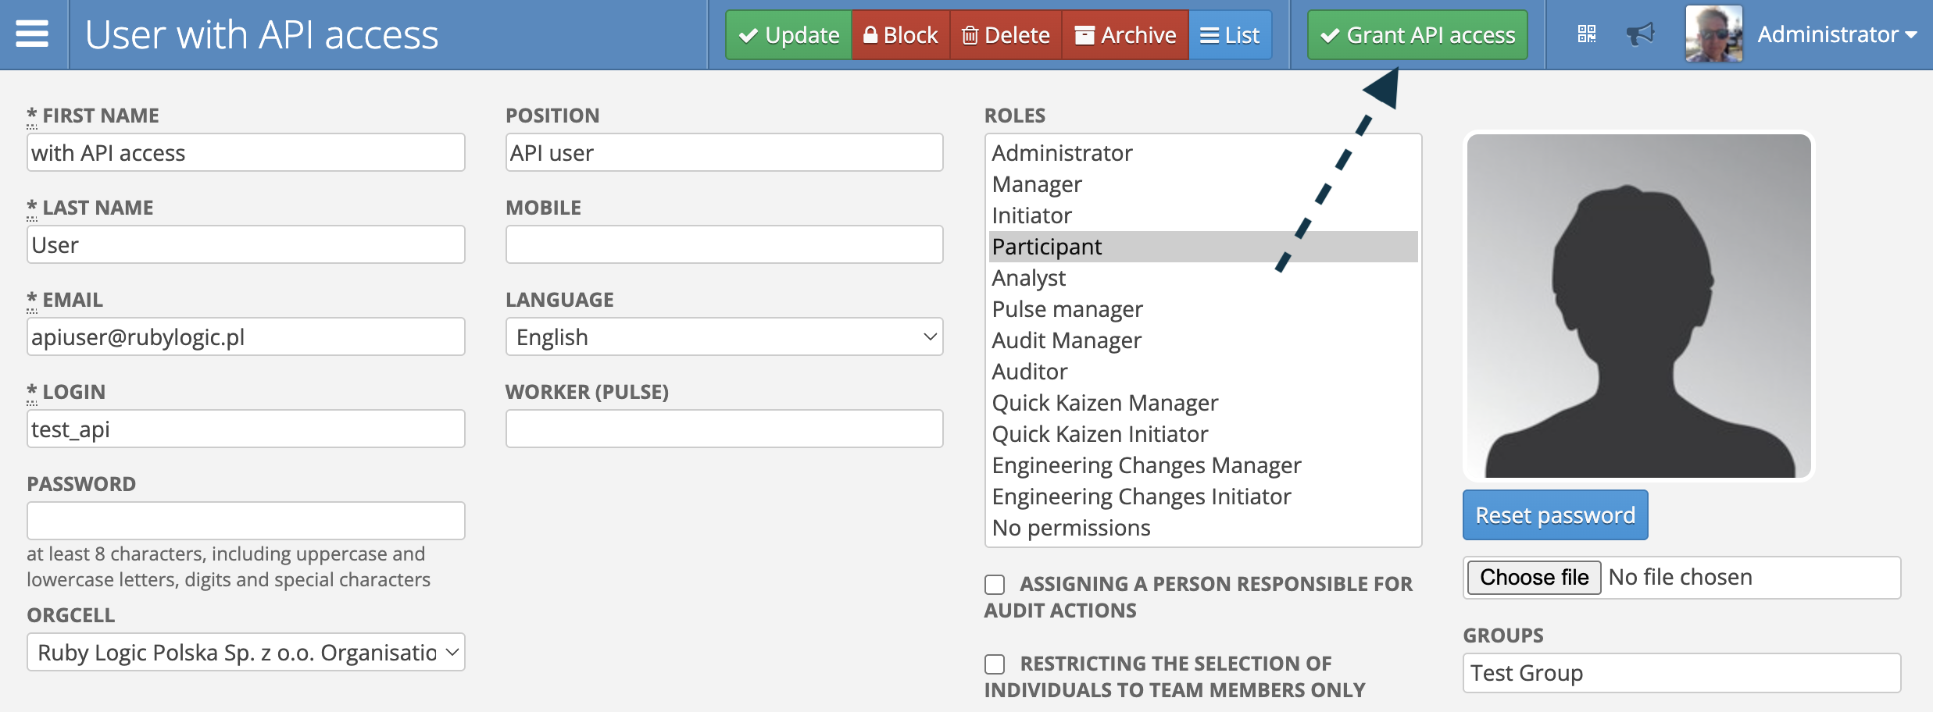Screen dimensions: 1933x712
Task: Select the Analyst role
Action: click(x=1029, y=278)
